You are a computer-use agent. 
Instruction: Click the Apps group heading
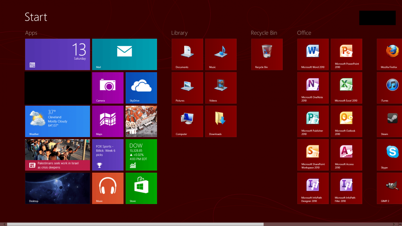click(31, 33)
